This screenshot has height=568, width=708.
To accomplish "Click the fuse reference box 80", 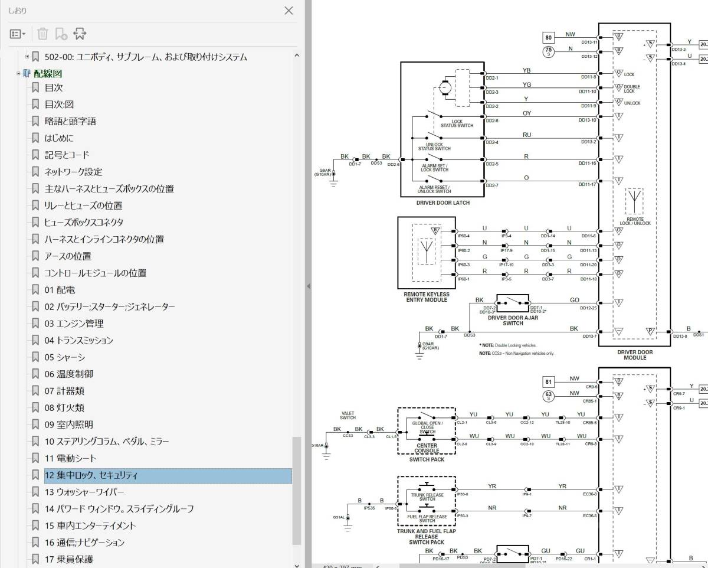I will pyautogui.click(x=549, y=38).
